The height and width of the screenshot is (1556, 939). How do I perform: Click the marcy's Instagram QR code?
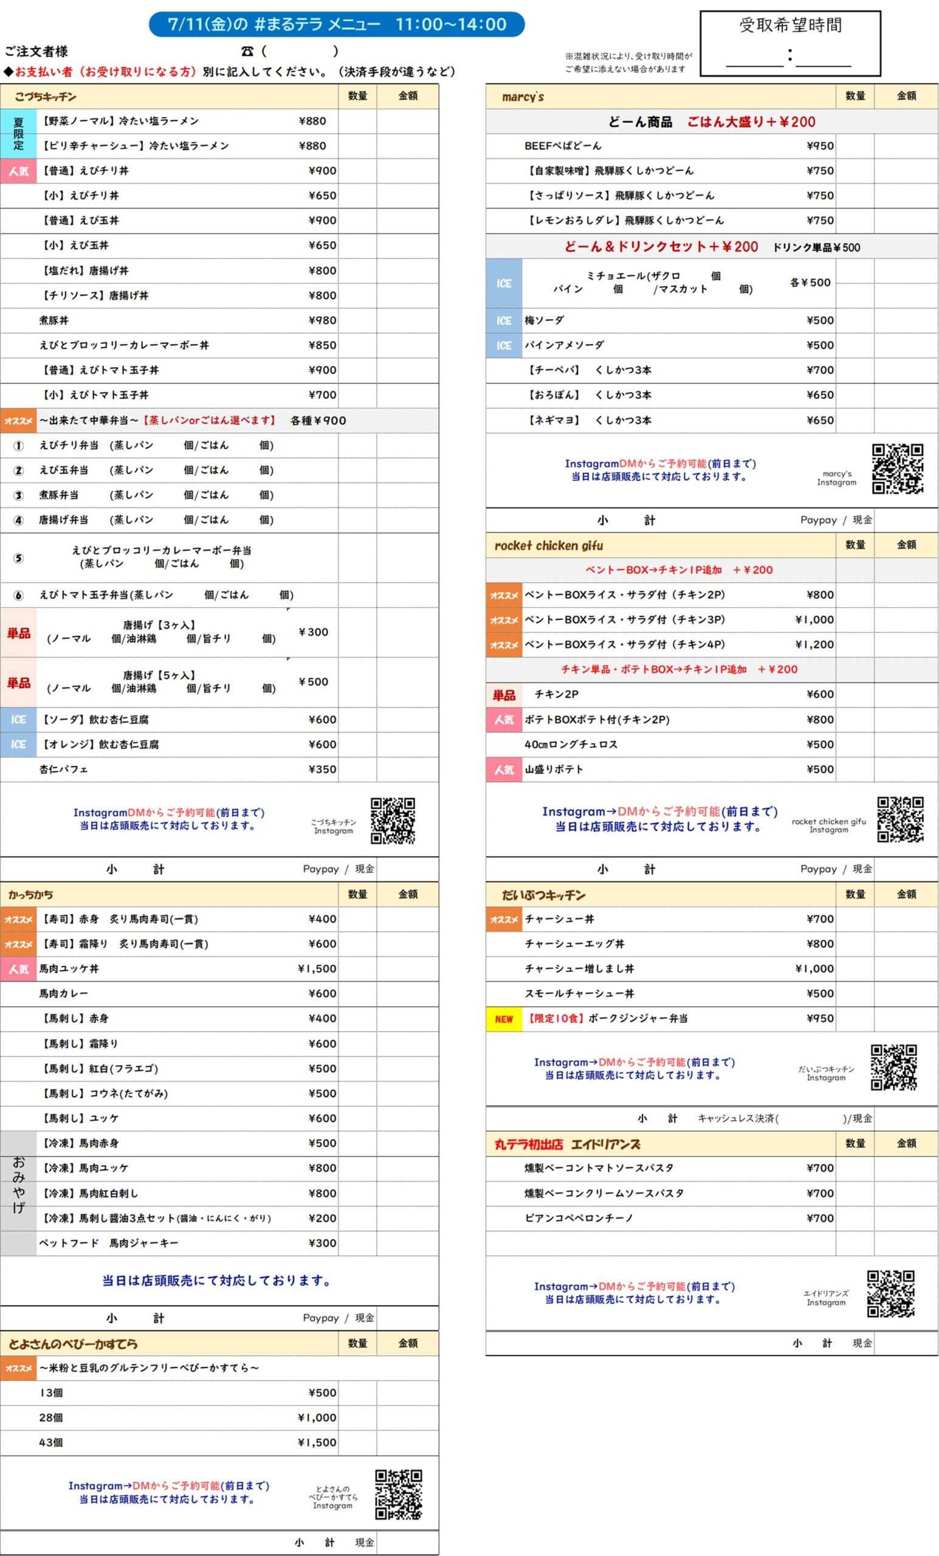[897, 468]
